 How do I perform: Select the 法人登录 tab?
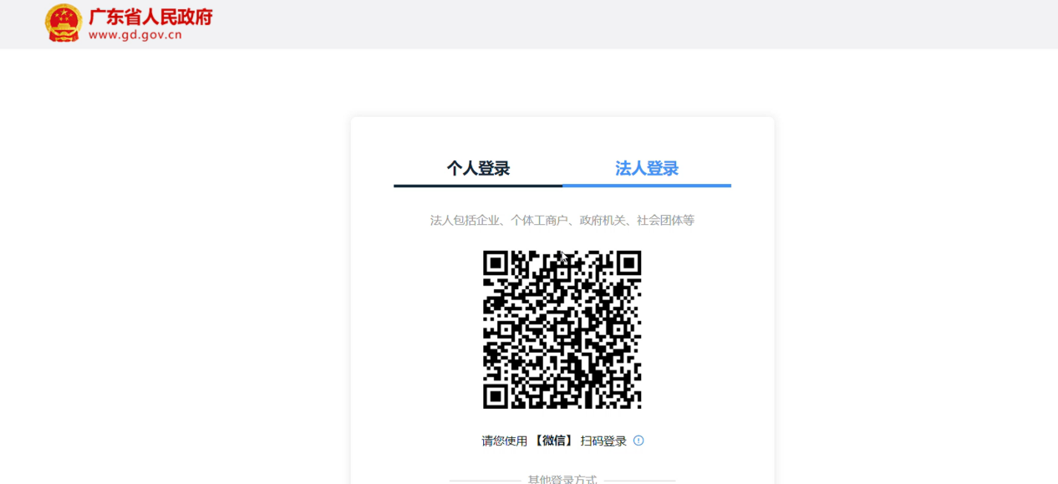(647, 169)
